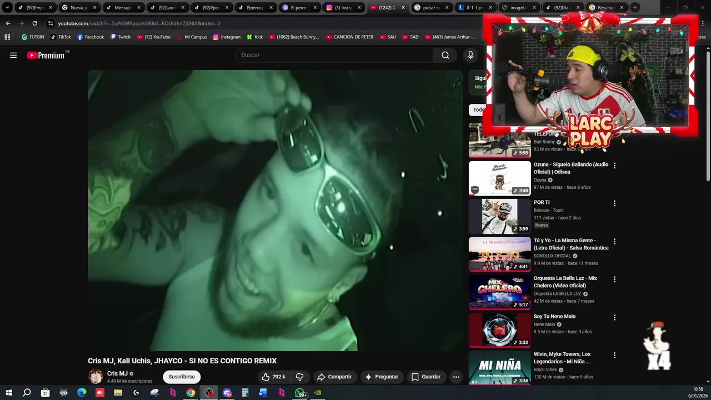Open Soy Tu Nene Malo thumbnail

click(x=500, y=330)
